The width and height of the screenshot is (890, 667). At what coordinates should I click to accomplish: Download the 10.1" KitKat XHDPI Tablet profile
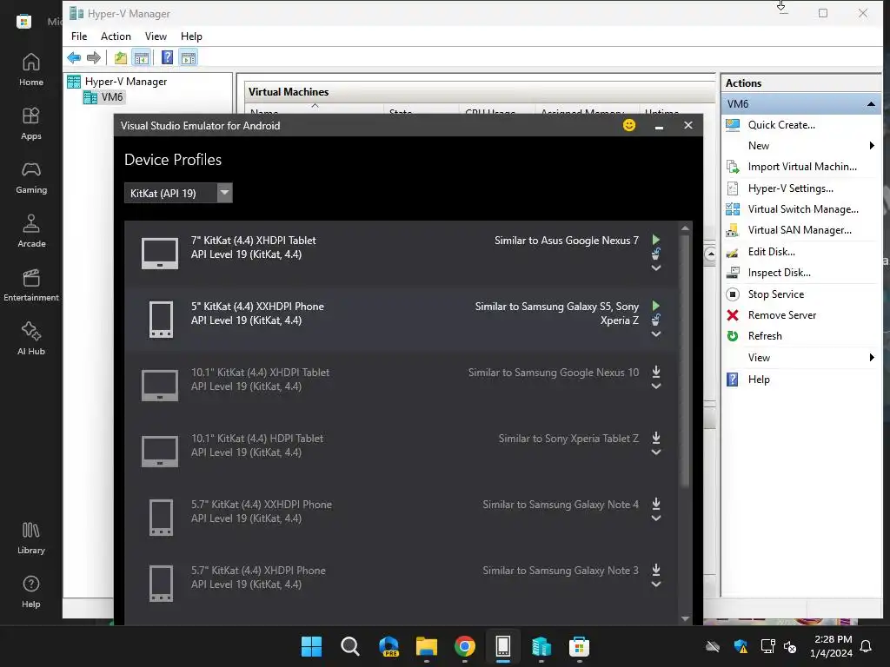655,372
